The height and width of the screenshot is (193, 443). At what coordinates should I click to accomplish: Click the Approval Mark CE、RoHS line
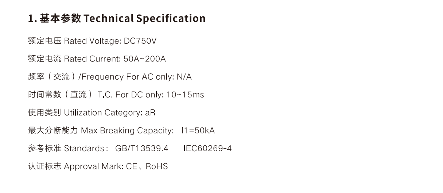[98, 166]
